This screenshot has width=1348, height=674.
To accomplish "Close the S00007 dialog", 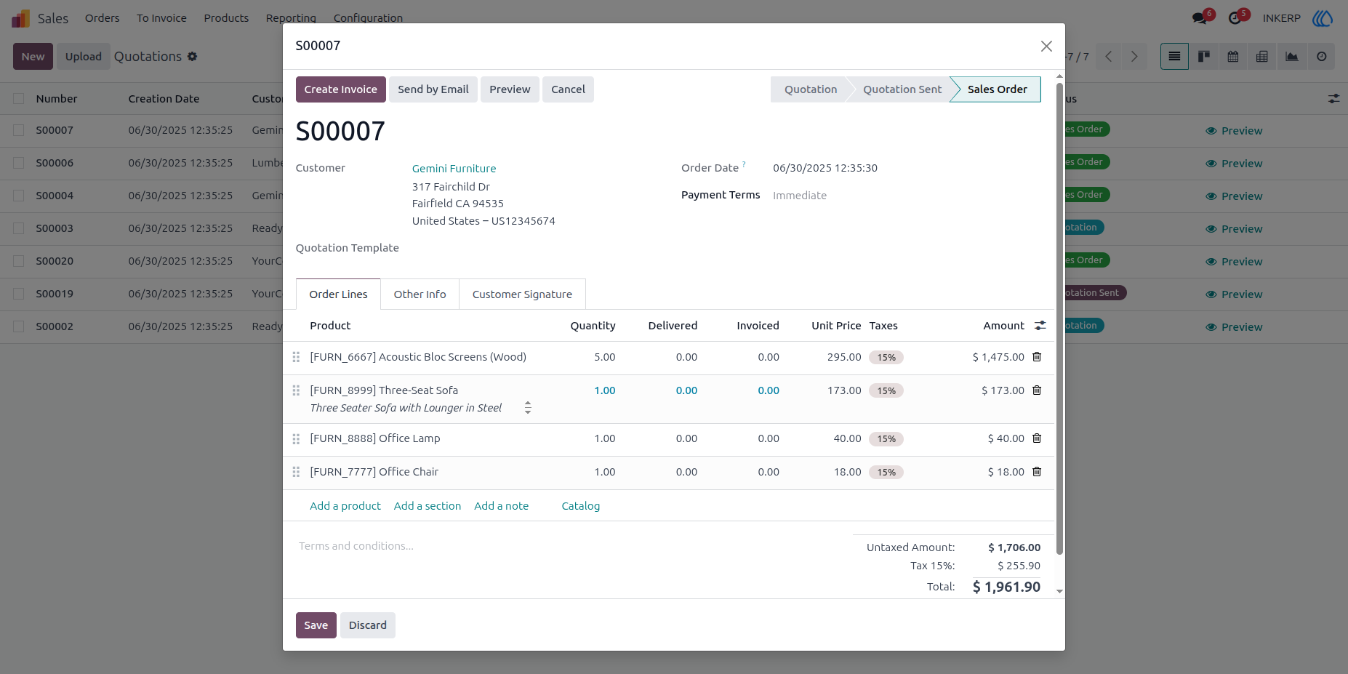I will pyautogui.click(x=1046, y=47).
